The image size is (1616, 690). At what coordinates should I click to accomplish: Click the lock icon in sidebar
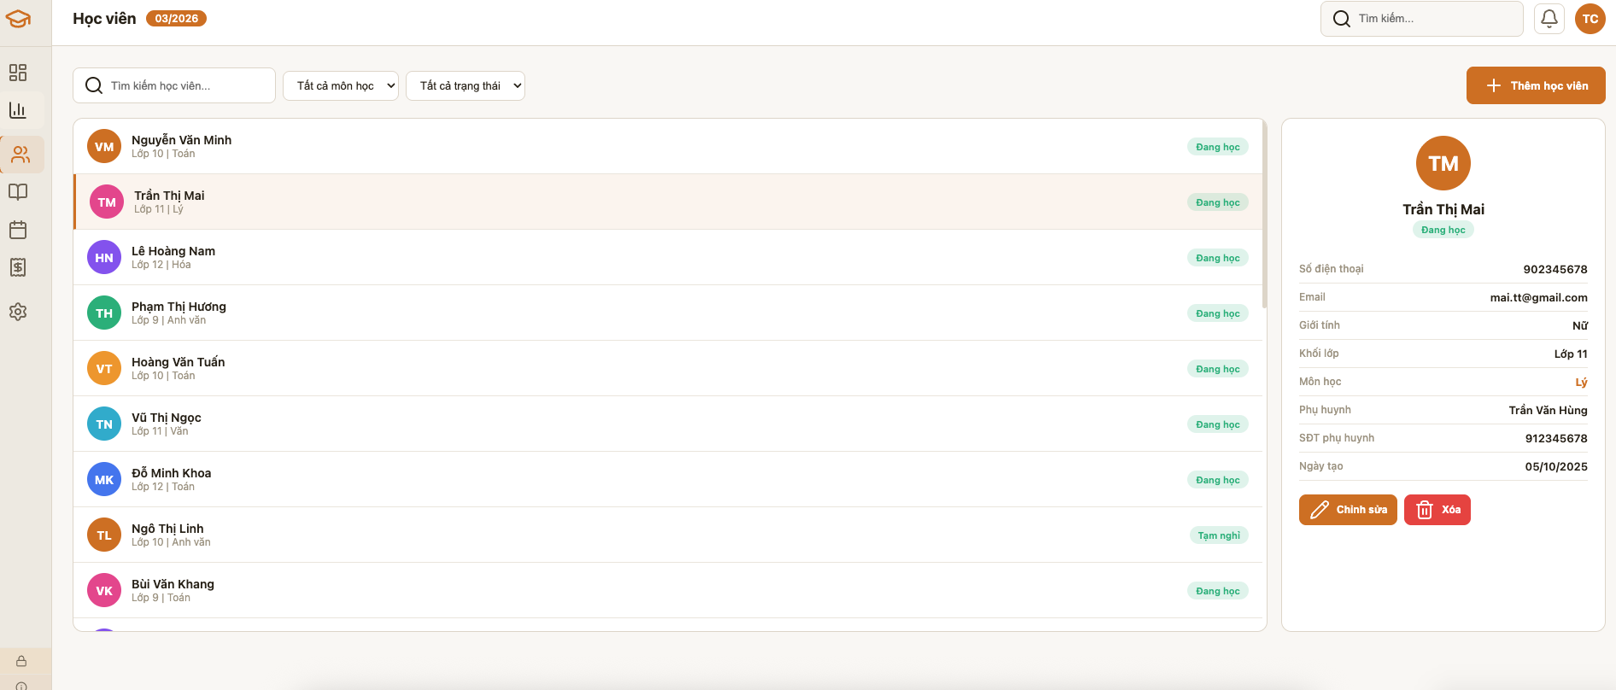pos(21,661)
